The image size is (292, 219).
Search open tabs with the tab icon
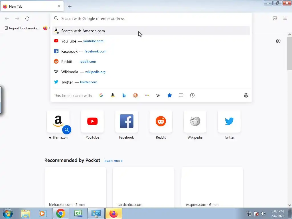coord(181,95)
